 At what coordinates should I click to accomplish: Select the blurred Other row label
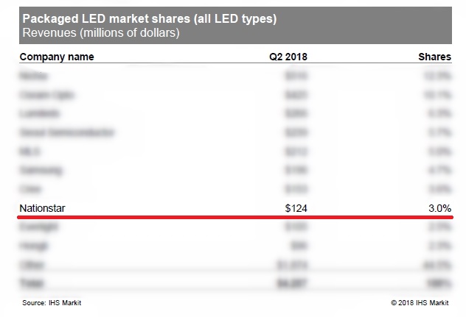click(31, 265)
